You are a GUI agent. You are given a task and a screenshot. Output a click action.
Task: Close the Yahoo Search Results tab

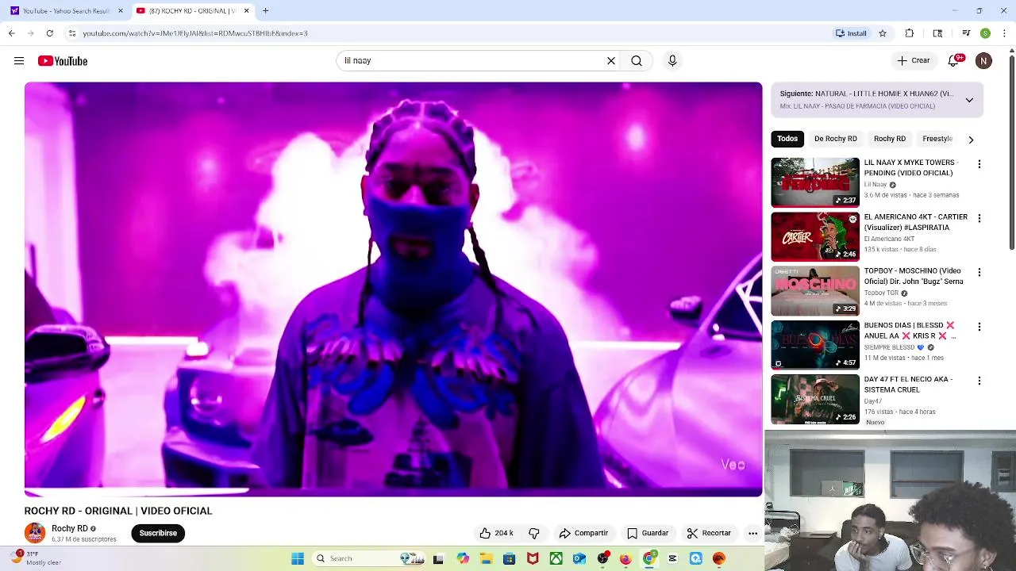coord(121,10)
